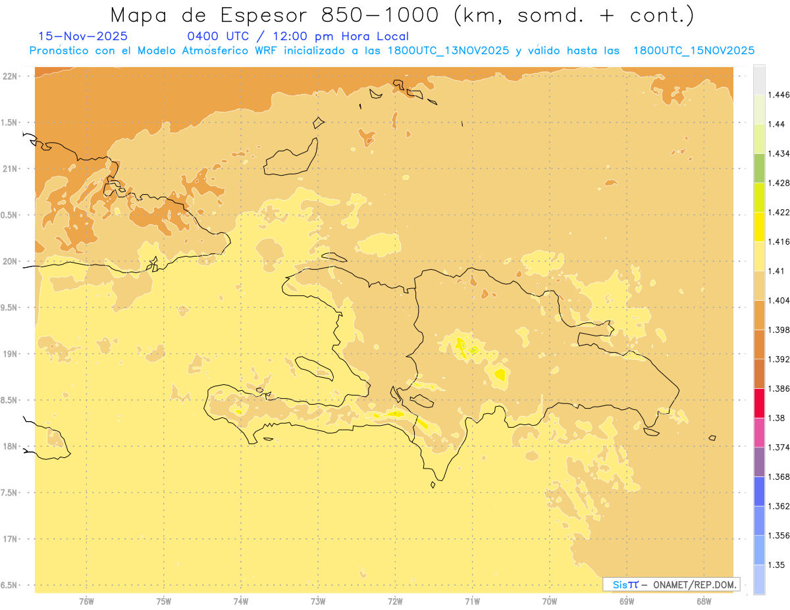This screenshot has height=610, width=790.
Task: Click the '68W' longitude label
Action: coord(704,601)
